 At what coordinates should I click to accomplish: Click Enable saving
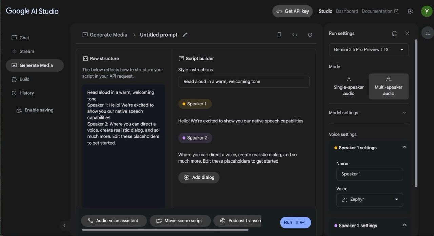(x=35, y=110)
